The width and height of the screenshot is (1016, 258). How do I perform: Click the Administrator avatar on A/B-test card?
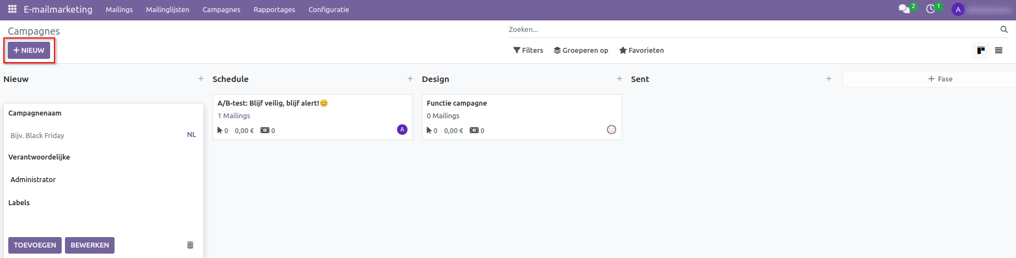[x=402, y=130]
